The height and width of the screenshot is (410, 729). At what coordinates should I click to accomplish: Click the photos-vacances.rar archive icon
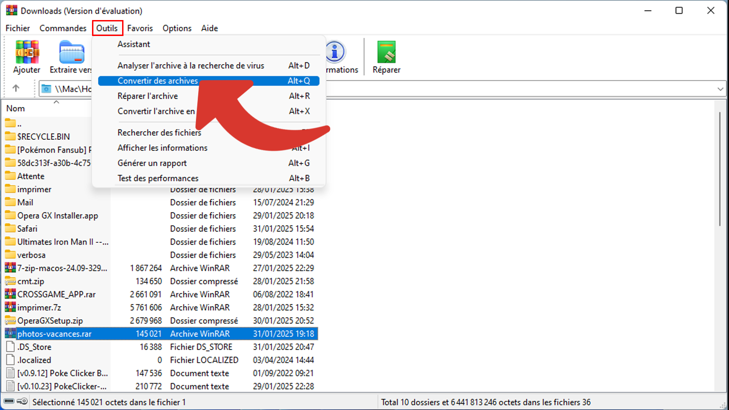[10, 334]
